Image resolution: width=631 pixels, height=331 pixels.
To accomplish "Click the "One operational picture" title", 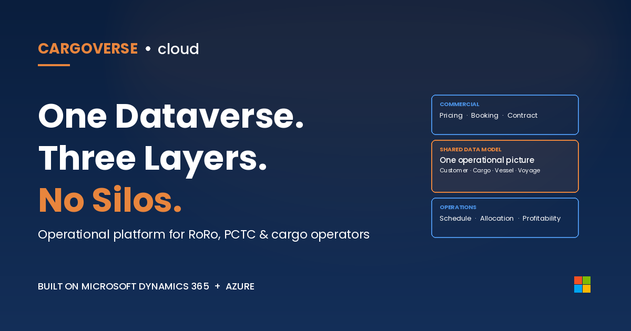I will click(x=487, y=160).
